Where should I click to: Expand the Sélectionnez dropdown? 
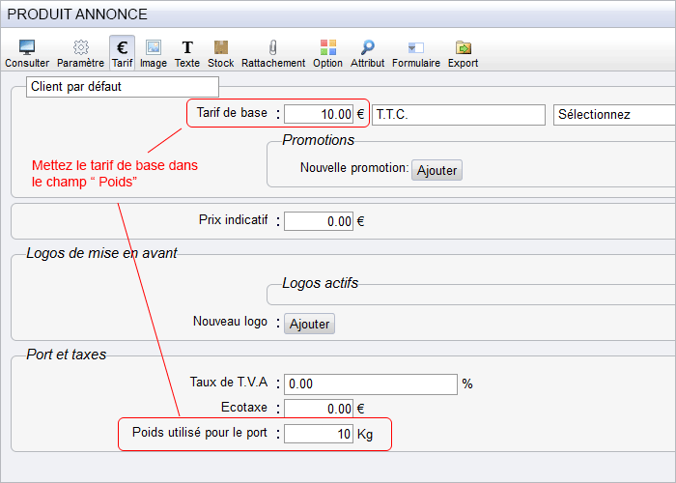614,115
